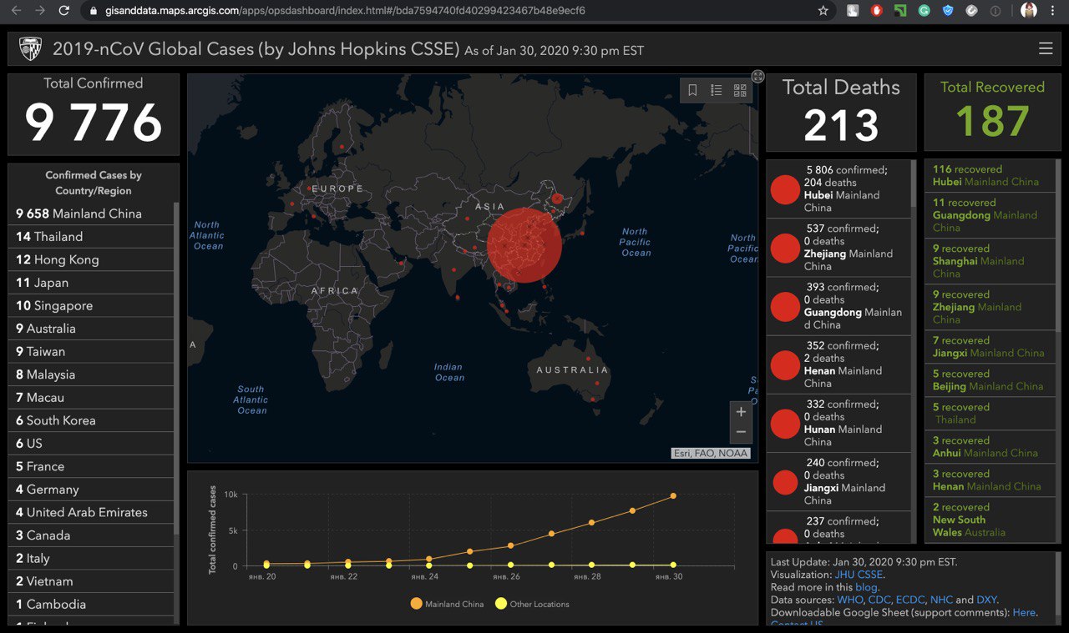Reload the current page
The height and width of the screenshot is (633, 1069).
coord(64,11)
